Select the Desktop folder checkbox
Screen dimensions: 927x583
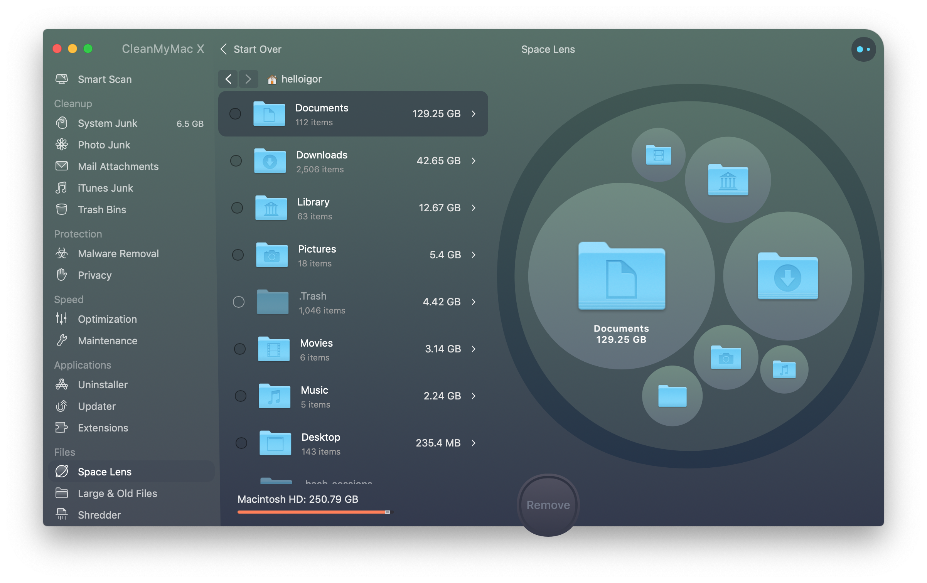(x=241, y=443)
